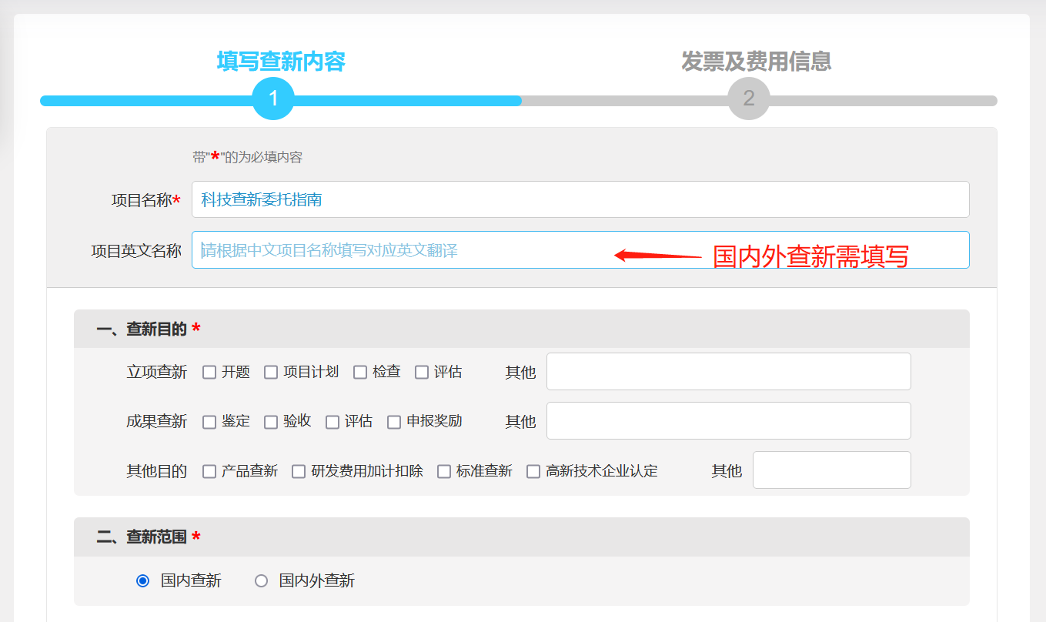Screen dimensions: 1046x622
Task: Check 评估 under 立项查新
Action: point(422,373)
